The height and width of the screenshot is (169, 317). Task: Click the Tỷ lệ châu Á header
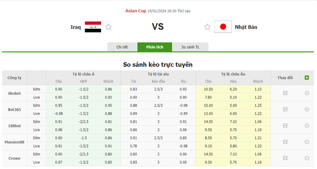[x=83, y=74]
